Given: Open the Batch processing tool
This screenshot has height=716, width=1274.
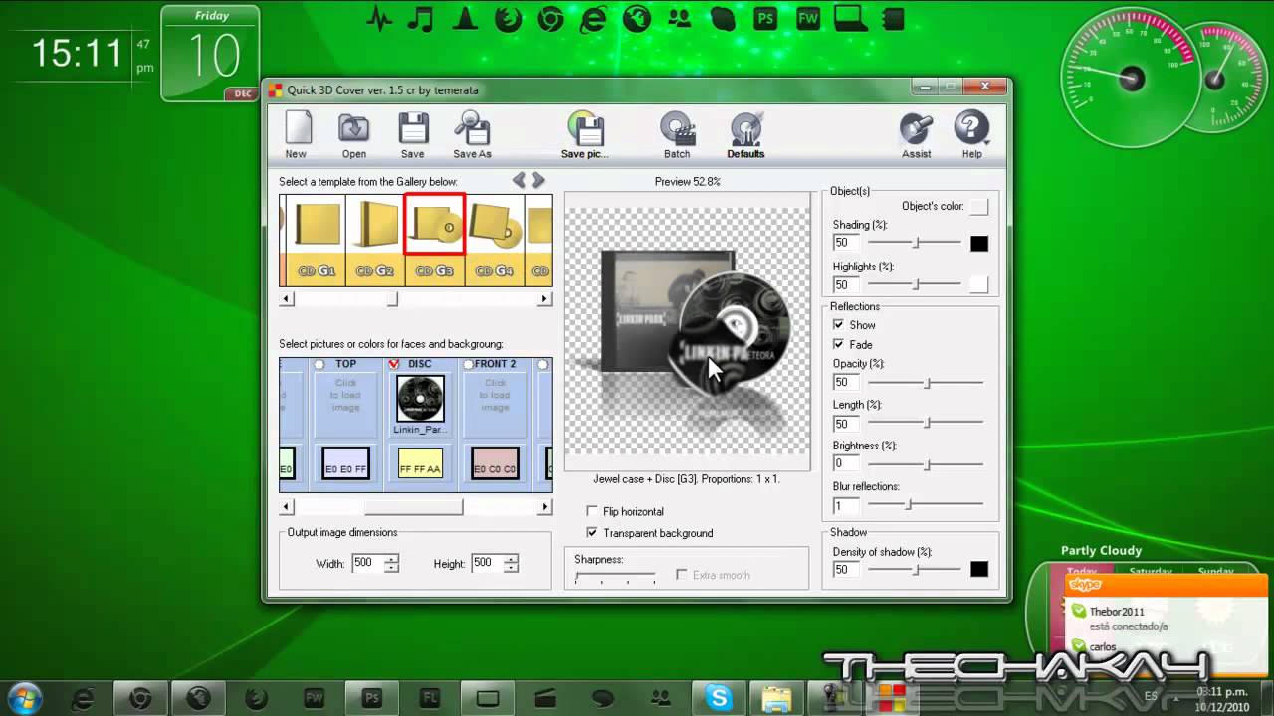Looking at the screenshot, I should [677, 128].
